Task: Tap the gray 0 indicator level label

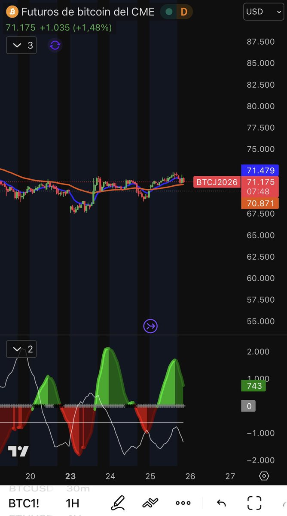Action: (x=249, y=406)
